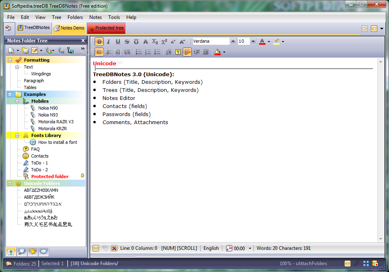Click the new subfolder icon
Viewport: 389px width, 272px height.
[25, 51]
